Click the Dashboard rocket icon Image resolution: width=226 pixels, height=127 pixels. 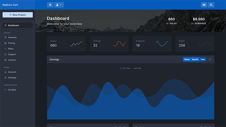pos(5,25)
